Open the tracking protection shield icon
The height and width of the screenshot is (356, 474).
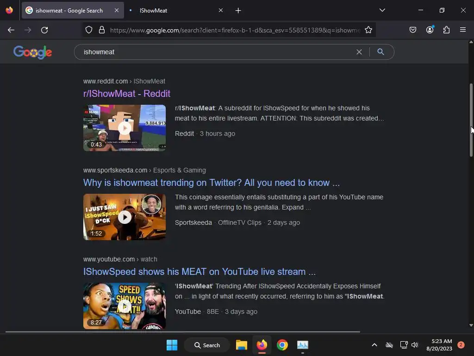click(88, 30)
